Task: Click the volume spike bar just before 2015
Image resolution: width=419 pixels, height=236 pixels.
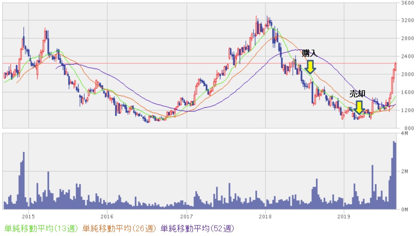Action: 24,181
